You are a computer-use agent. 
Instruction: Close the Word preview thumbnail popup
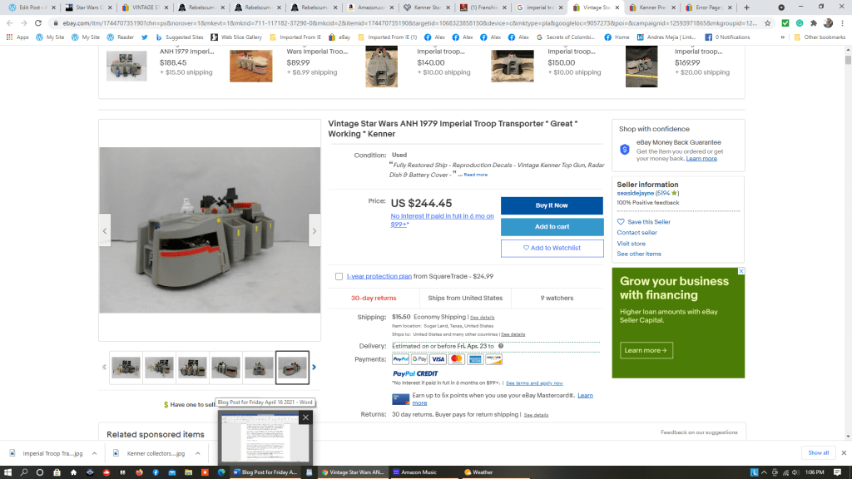[305, 417]
